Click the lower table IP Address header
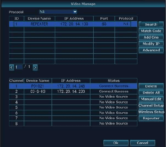The image size is (166, 147). coord(71,81)
